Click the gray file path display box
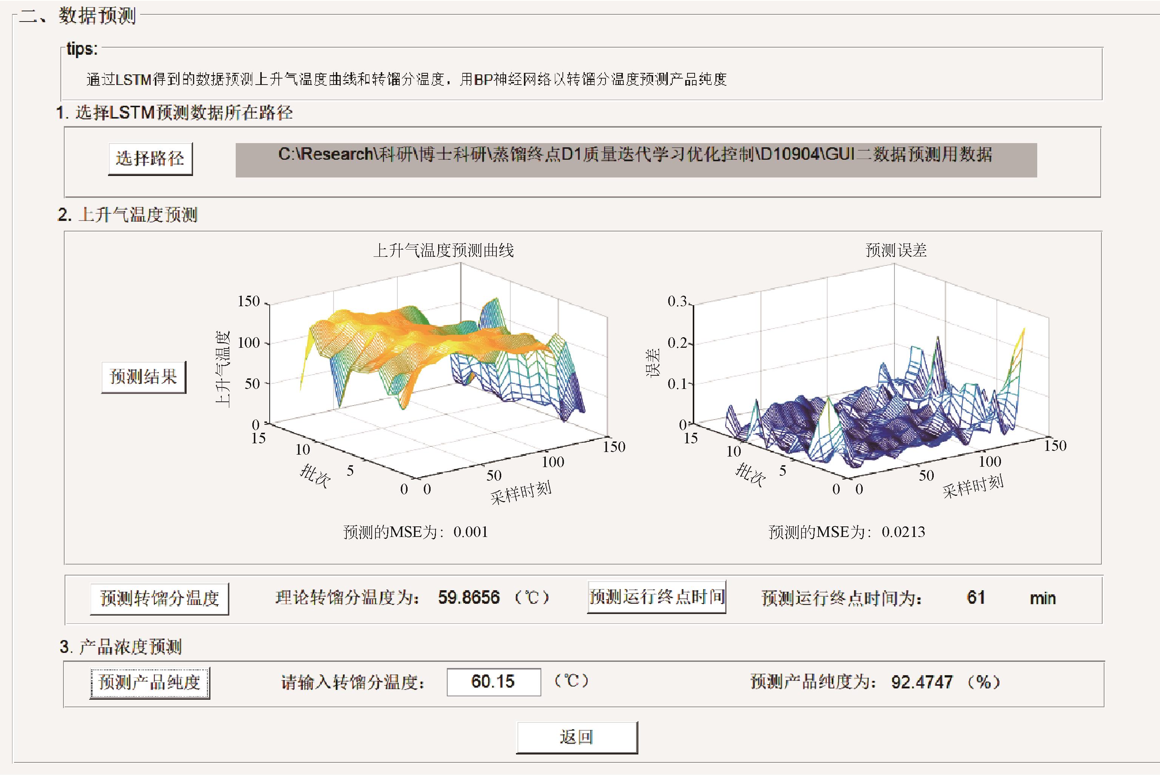 [636, 160]
